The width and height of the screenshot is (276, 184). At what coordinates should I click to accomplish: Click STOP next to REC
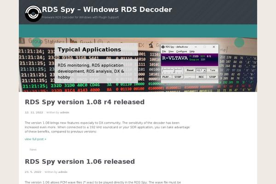click(213, 77)
